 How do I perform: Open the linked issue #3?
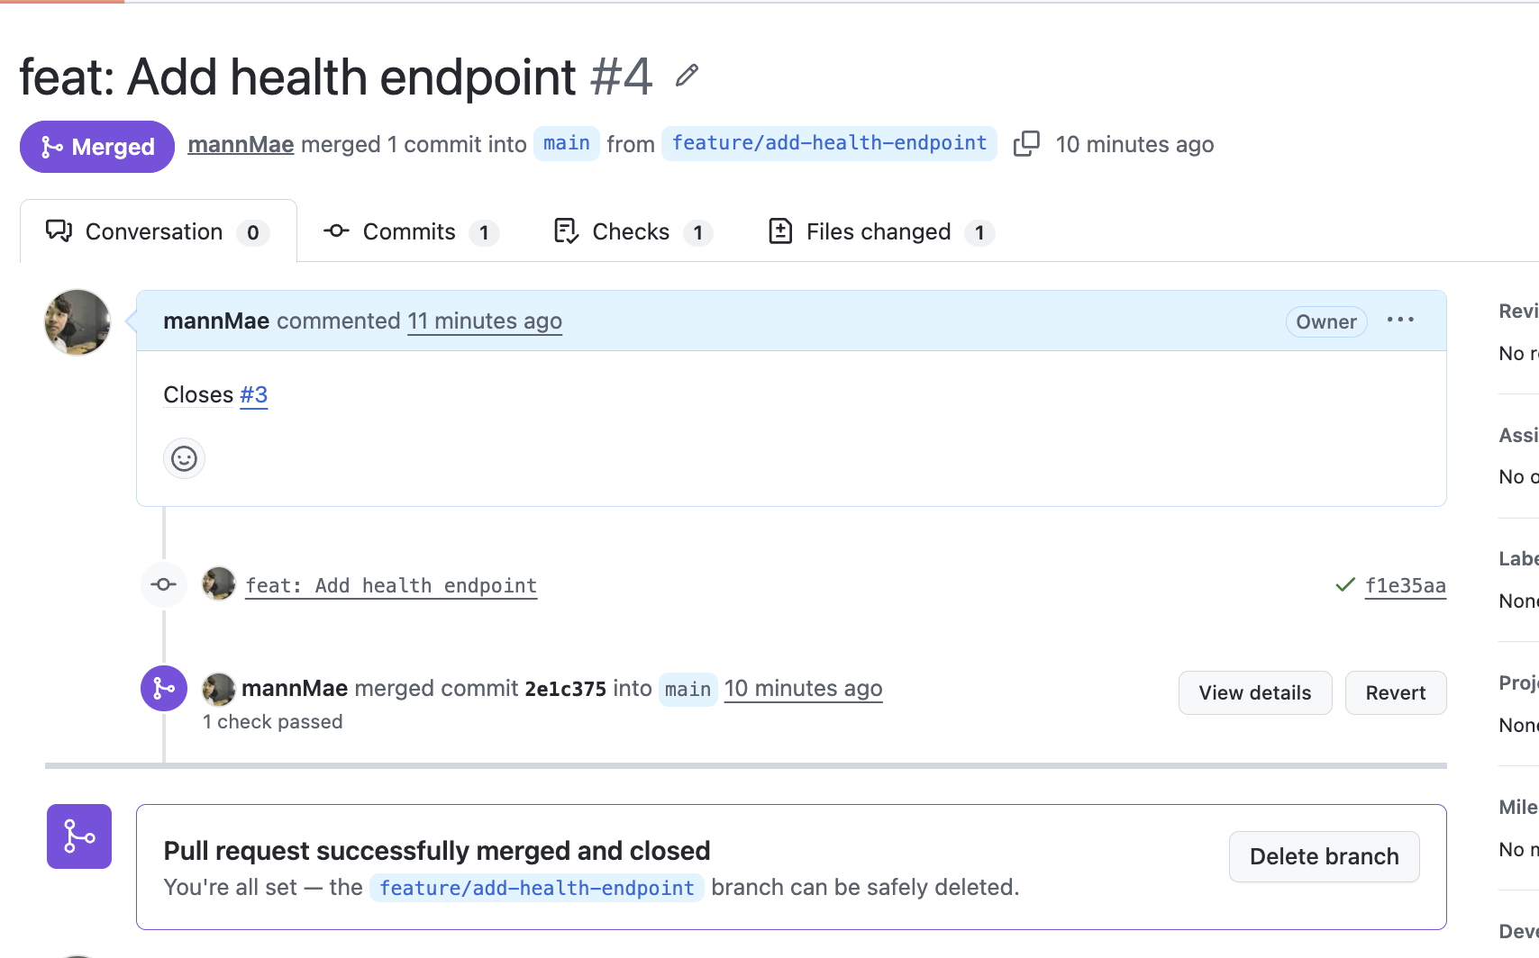(x=254, y=395)
